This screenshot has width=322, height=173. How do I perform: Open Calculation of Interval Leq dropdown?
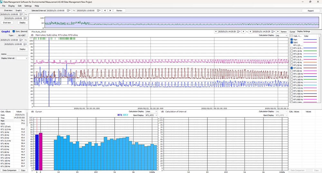click(x=281, y=112)
